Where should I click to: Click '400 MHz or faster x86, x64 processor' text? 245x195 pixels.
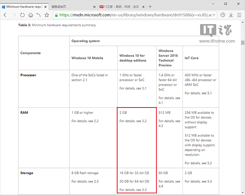click(x=200, y=80)
